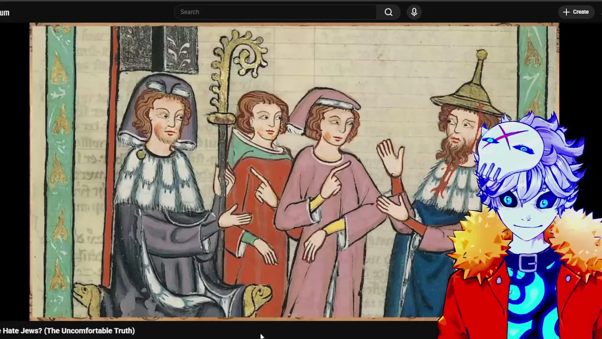Viewport: 602px width, 339px height.
Task: Activate voice search microphone icon
Action: pyautogui.click(x=414, y=12)
